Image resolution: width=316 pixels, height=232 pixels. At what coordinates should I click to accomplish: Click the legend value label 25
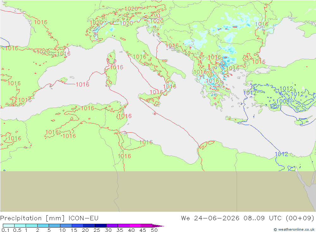(97, 230)
